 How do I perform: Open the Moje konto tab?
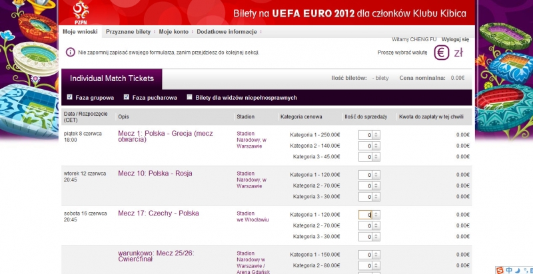tap(173, 32)
